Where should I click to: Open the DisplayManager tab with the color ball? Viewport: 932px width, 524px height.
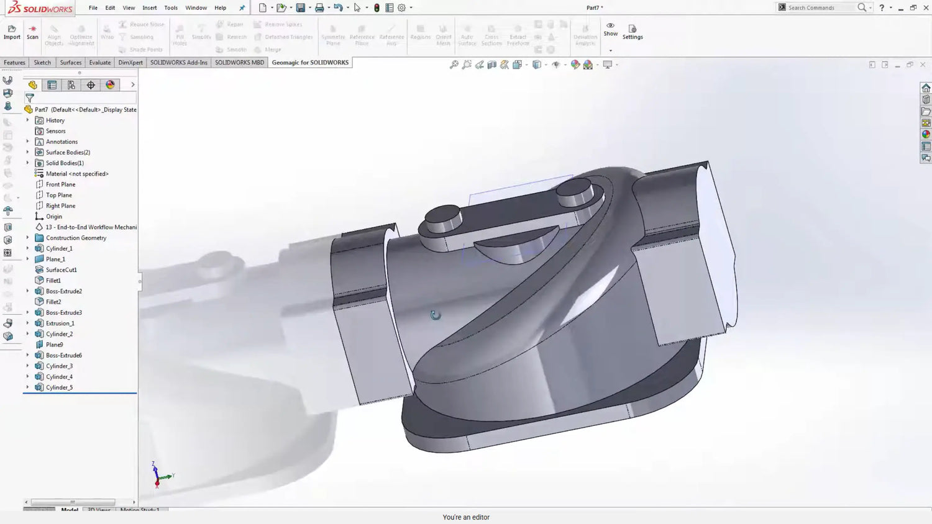point(110,85)
